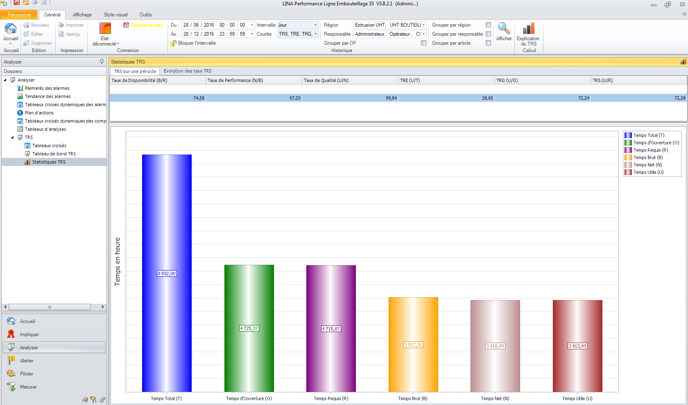Open Explication du TRS chart icon

(529, 28)
